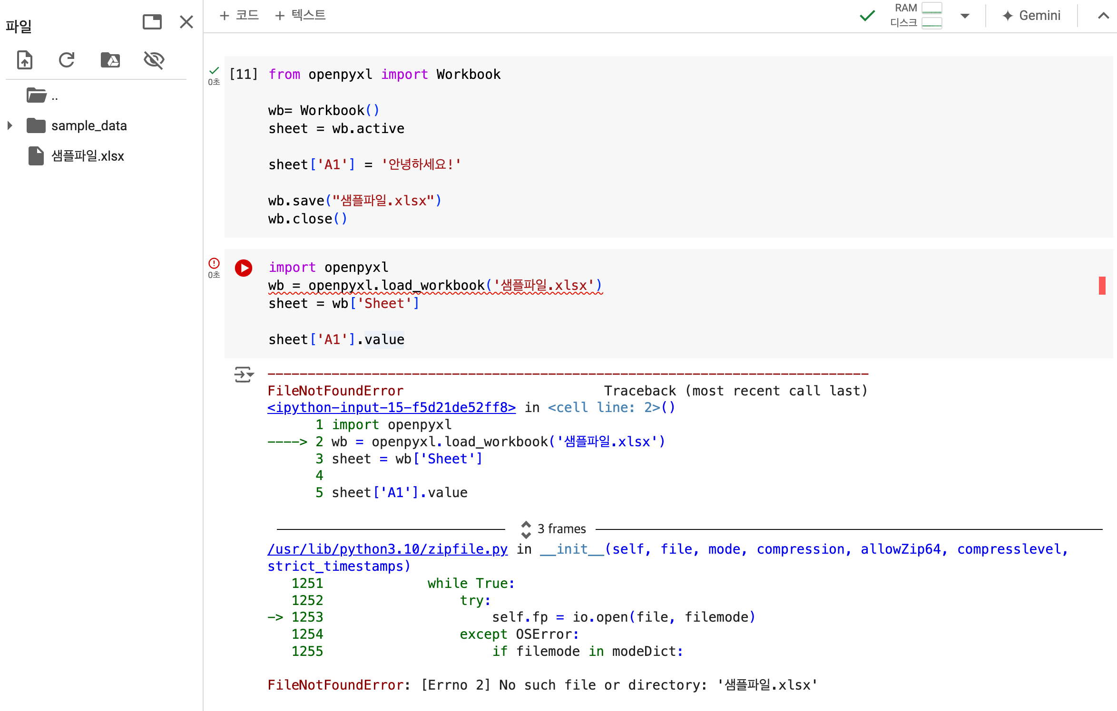Refresh the file browser list
This screenshot has width=1117, height=711.
click(67, 60)
